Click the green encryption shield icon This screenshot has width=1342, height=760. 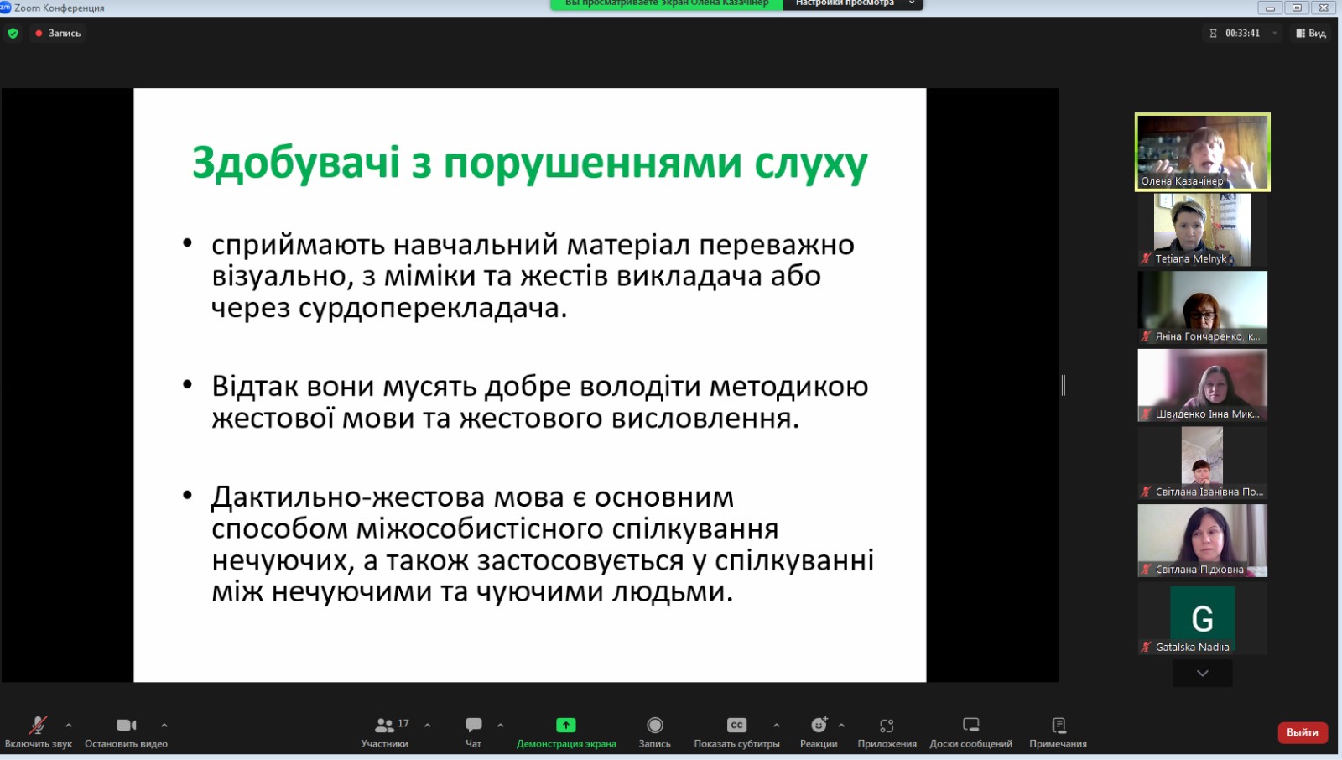(13, 34)
